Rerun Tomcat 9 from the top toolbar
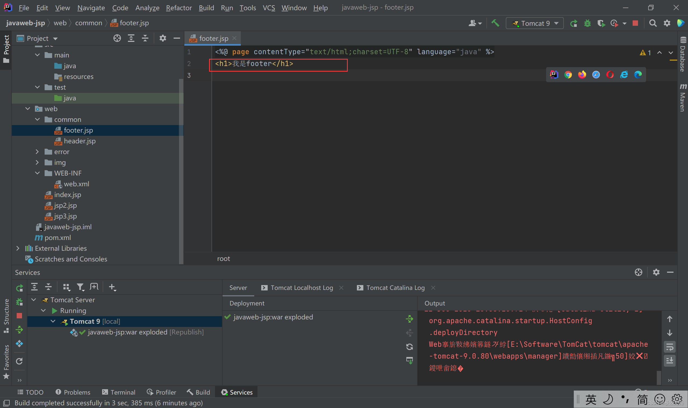 tap(574, 23)
